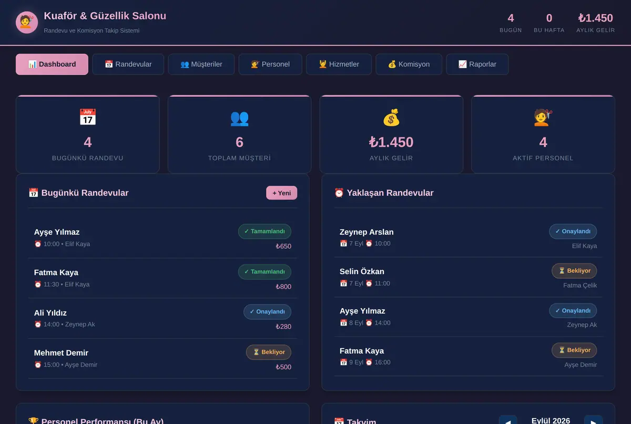Click the clock icon next to 14:00 • Zeynep Ak
The height and width of the screenshot is (424, 631).
pos(38,325)
